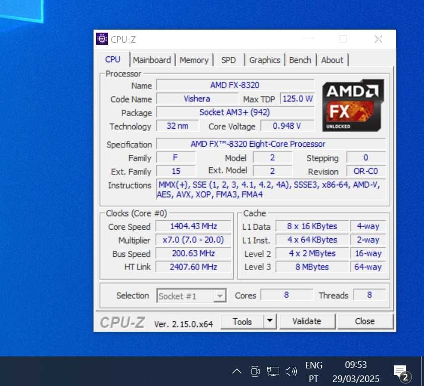424x386 pixels.
Task: Click the Max TDP value 125.0 W
Action: [297, 99]
